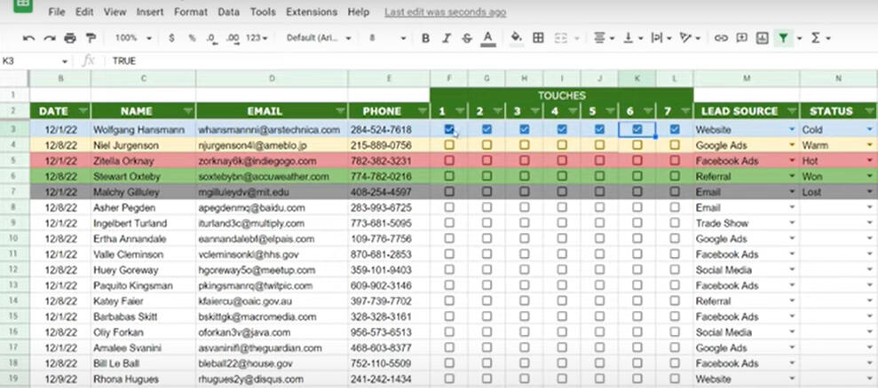Select the paint format tool
Viewport: 878px width, 388px height.
coord(91,38)
